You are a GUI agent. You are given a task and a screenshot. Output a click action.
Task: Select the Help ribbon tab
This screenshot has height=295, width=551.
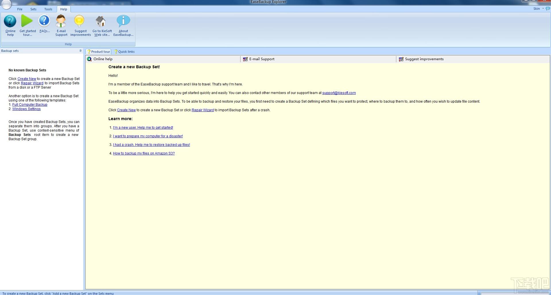(x=64, y=9)
